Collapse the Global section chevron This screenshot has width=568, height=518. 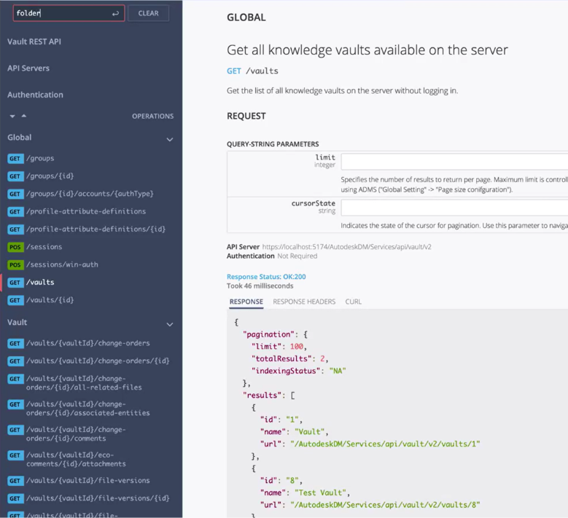(x=169, y=139)
